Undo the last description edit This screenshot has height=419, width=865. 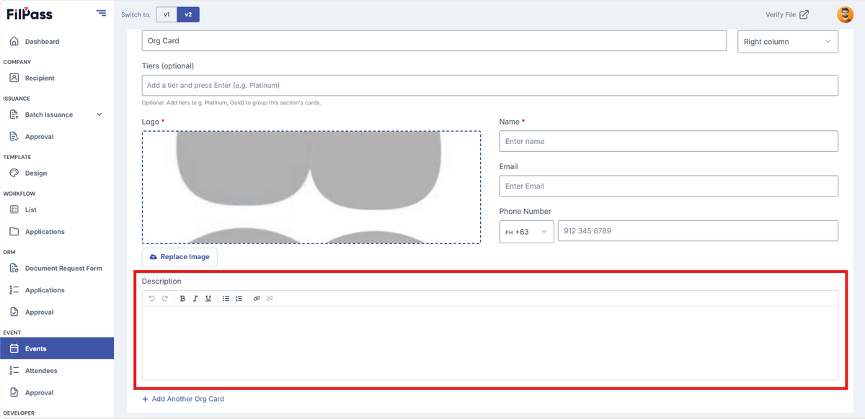(x=152, y=298)
